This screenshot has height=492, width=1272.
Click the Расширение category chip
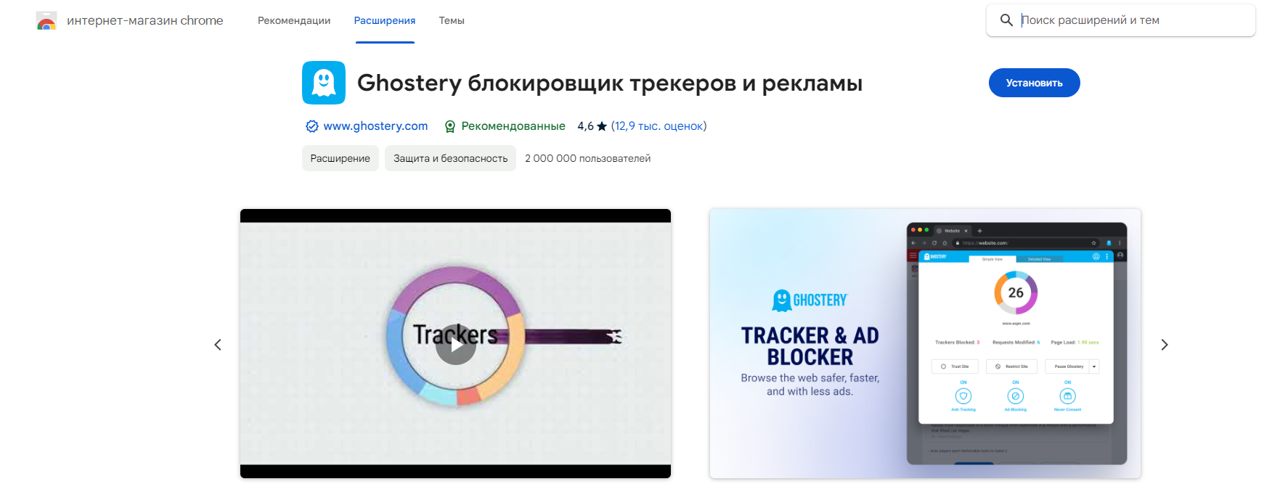point(341,158)
